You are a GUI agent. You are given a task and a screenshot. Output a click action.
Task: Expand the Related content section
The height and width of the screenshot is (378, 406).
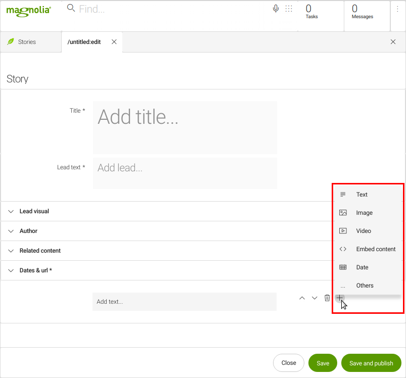click(x=40, y=251)
